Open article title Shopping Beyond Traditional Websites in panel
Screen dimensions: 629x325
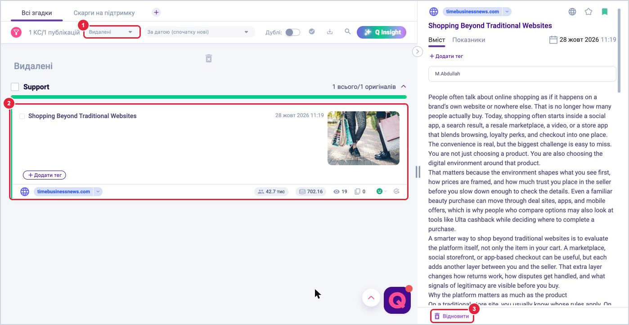(x=490, y=26)
